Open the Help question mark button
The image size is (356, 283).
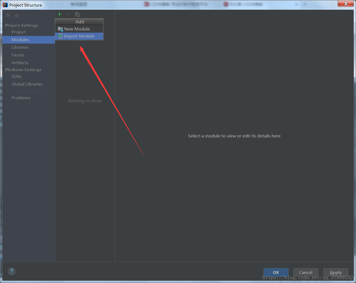click(x=12, y=271)
